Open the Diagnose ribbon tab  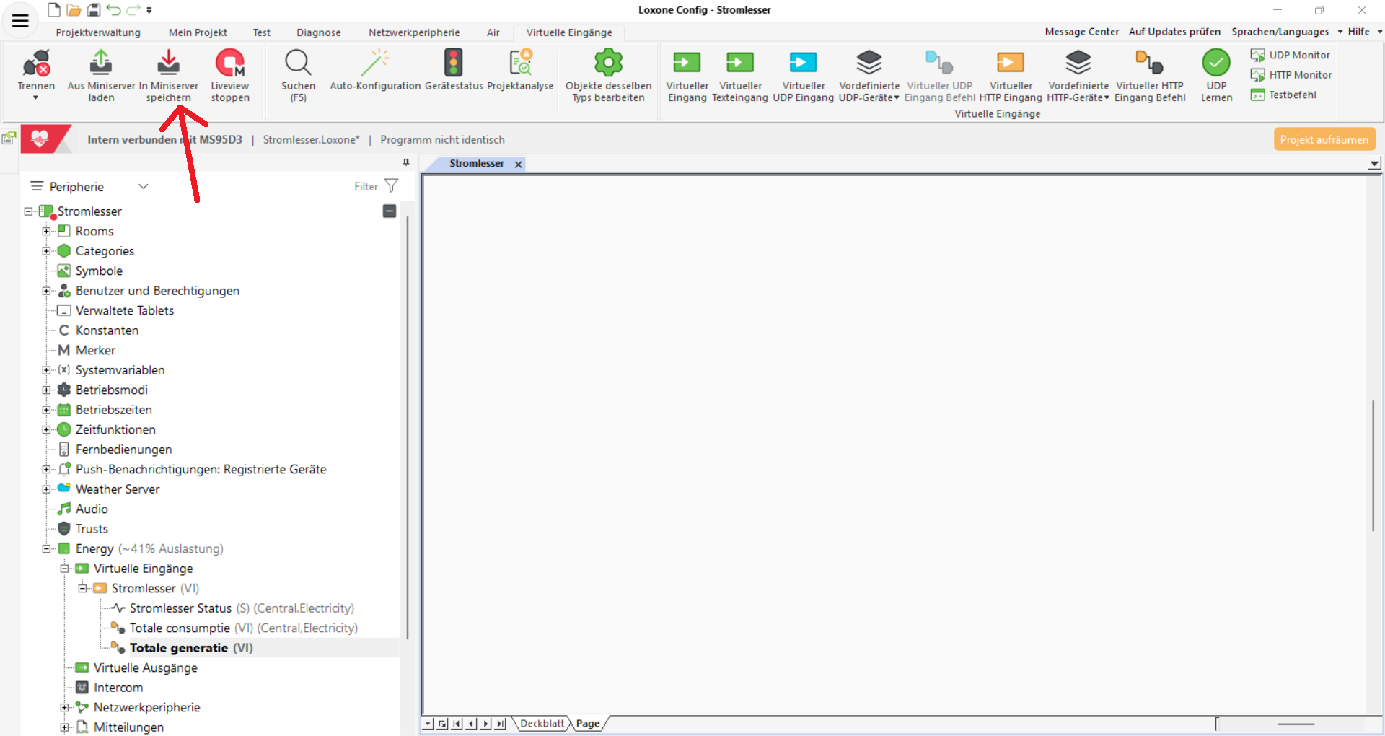click(318, 32)
